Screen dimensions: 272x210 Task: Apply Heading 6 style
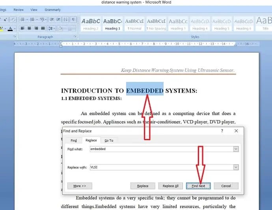[x=244, y=24]
